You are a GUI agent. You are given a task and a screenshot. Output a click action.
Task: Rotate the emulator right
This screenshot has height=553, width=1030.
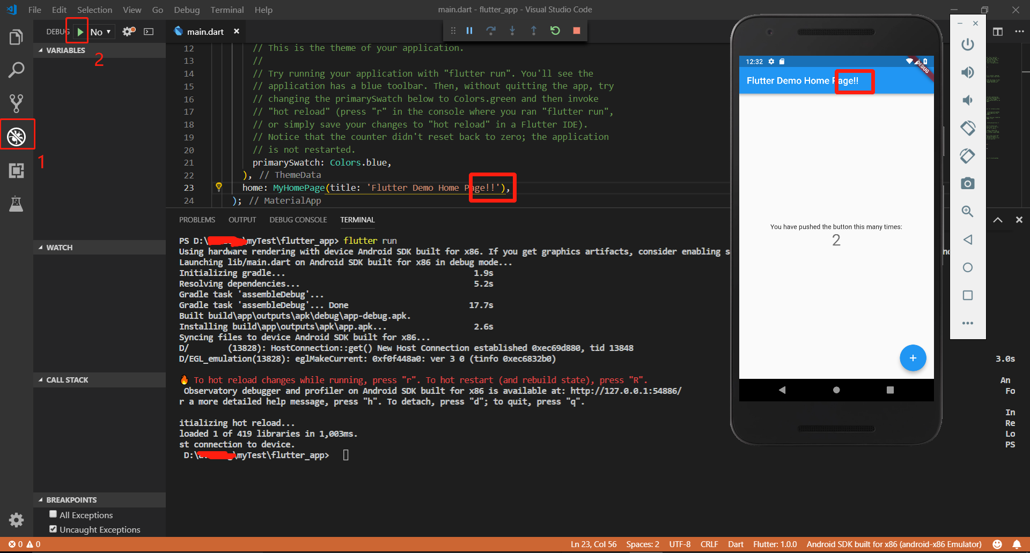(968, 156)
